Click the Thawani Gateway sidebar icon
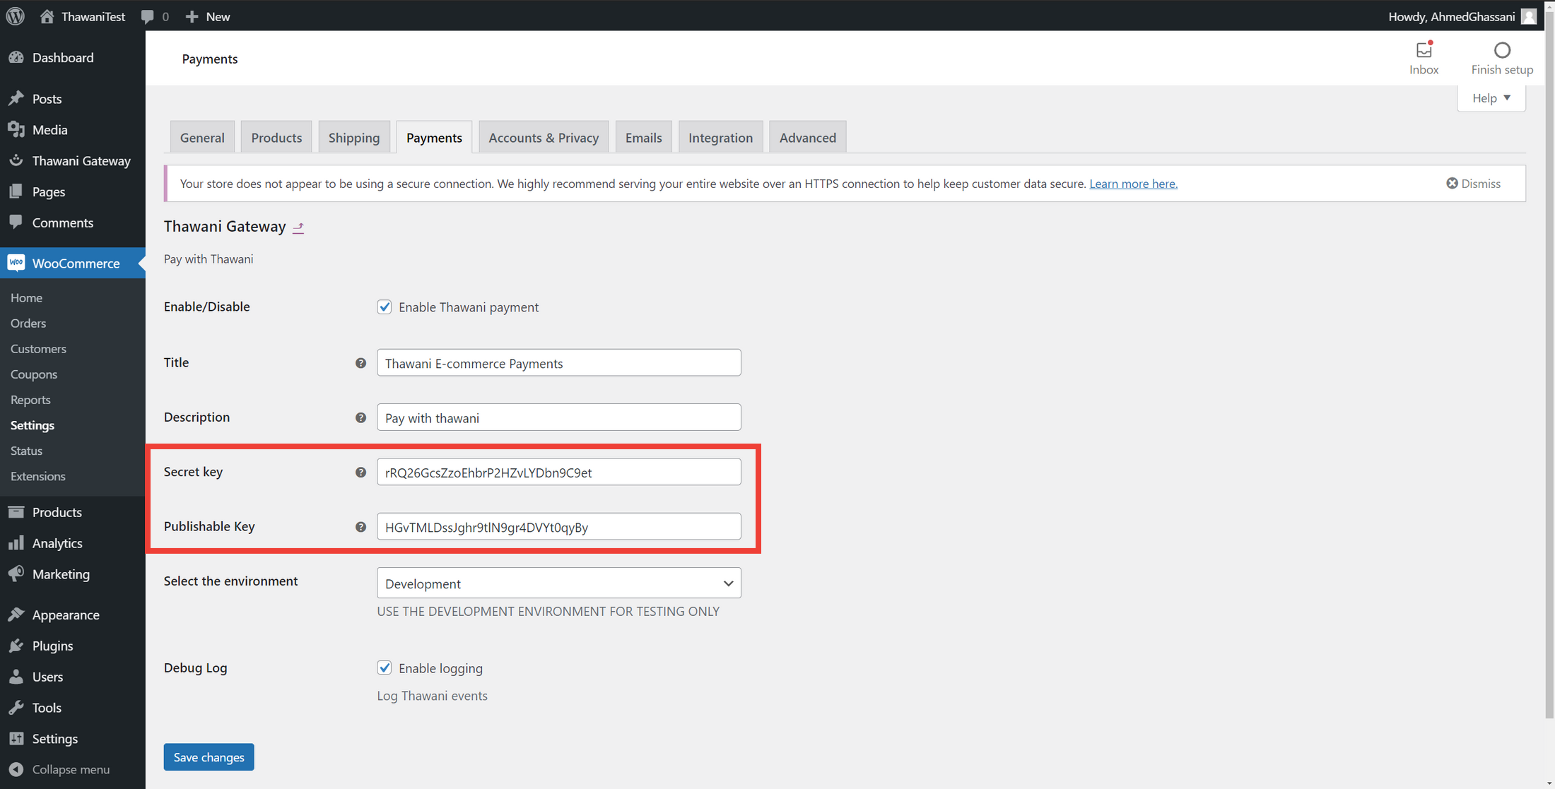Viewport: 1555px width, 789px height. tap(16, 160)
